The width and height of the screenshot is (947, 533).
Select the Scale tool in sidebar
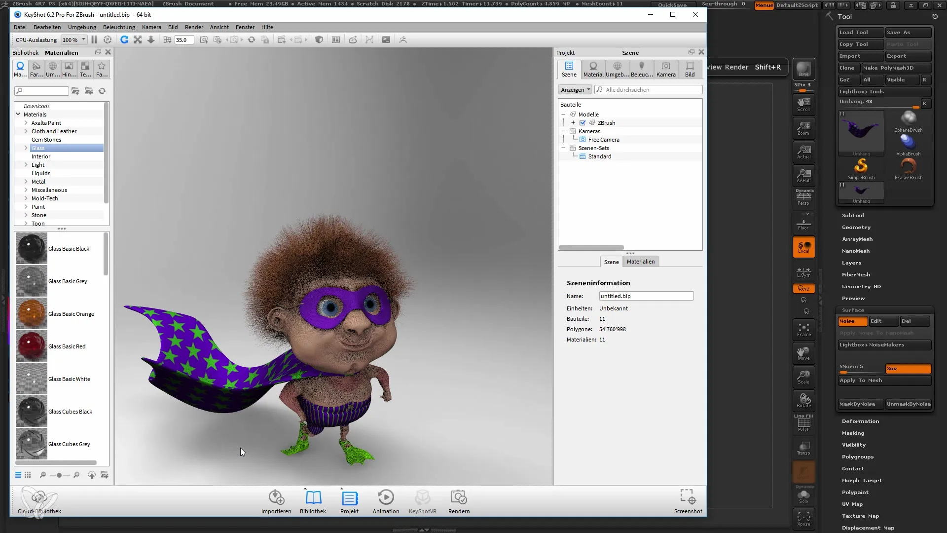point(804,377)
